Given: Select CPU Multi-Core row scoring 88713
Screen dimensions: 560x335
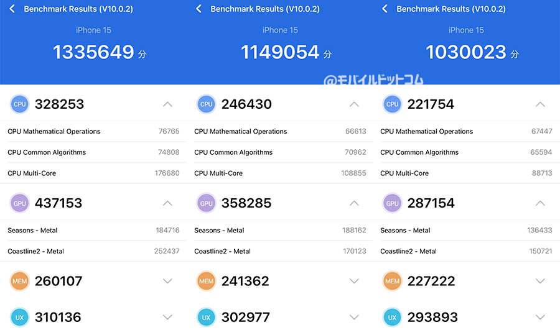Looking at the screenshot, I should [x=467, y=173].
